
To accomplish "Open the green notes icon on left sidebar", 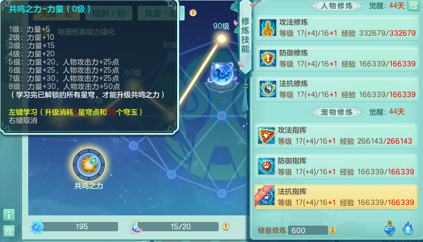I will [x=9, y=231].
